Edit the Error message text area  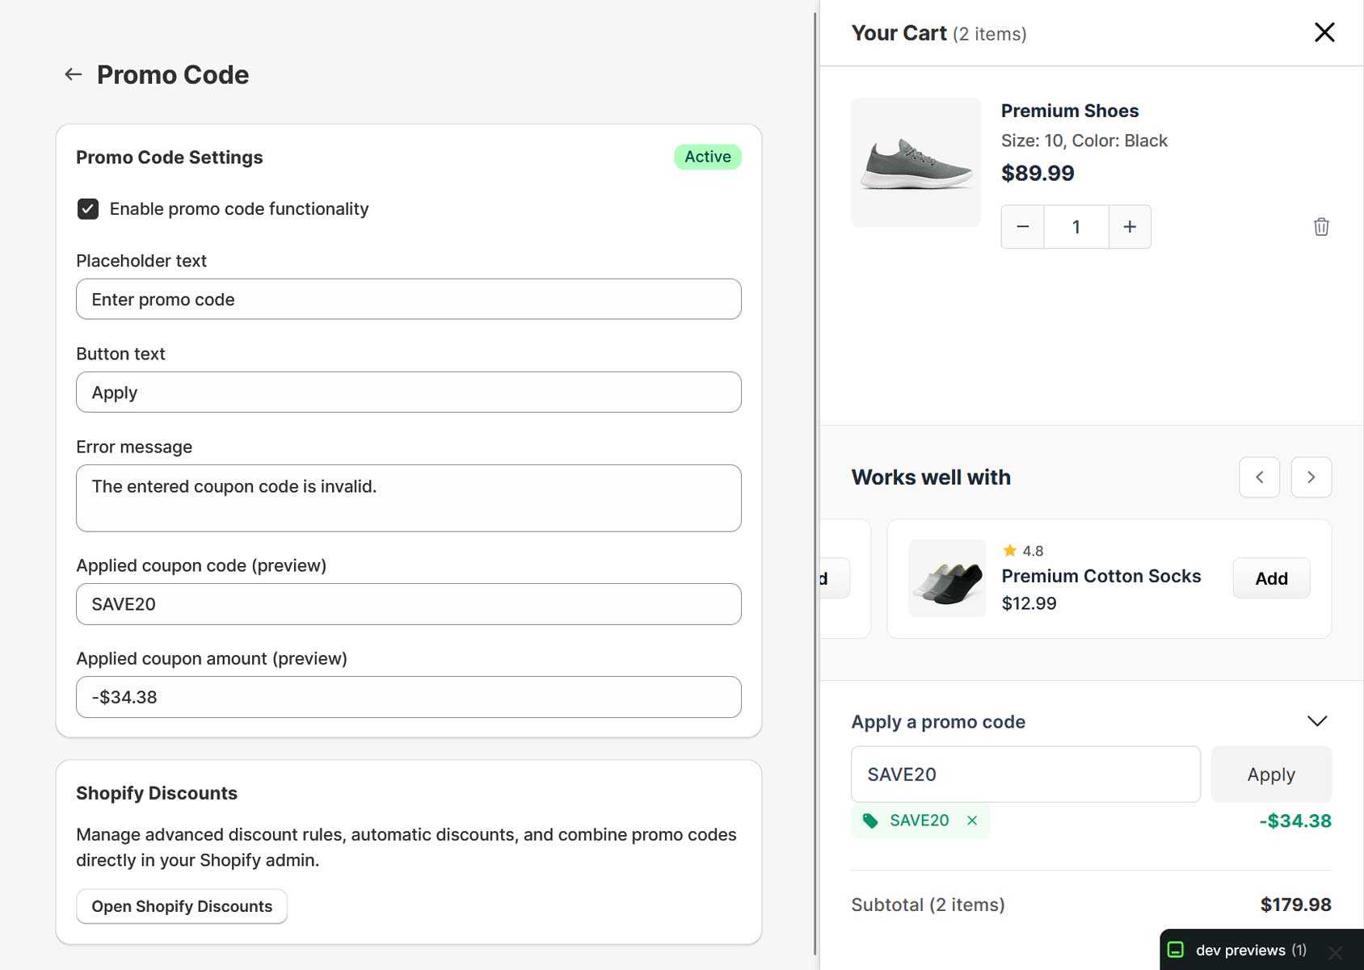408,498
